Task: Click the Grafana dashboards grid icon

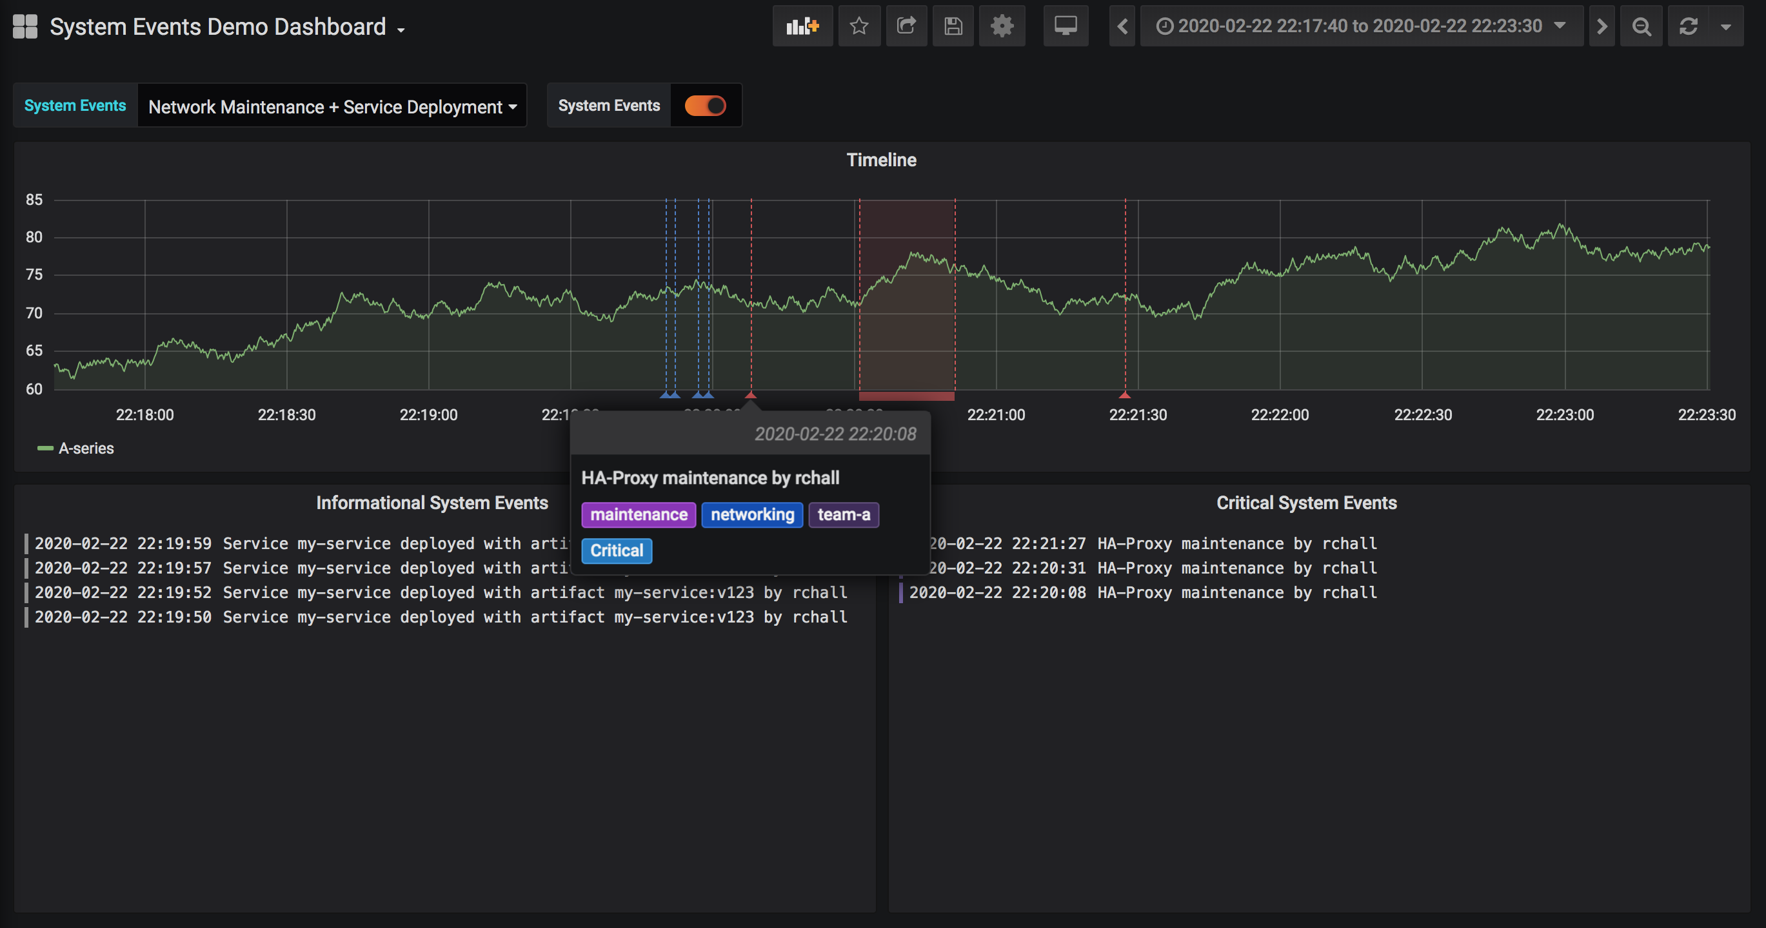Action: (x=25, y=26)
